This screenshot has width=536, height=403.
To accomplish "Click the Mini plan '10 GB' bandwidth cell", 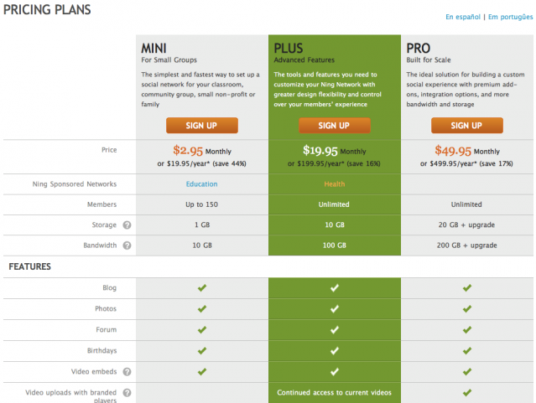I will 202,245.
